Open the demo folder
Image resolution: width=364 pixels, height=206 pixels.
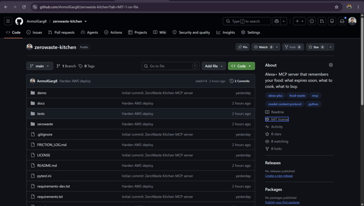(x=42, y=93)
